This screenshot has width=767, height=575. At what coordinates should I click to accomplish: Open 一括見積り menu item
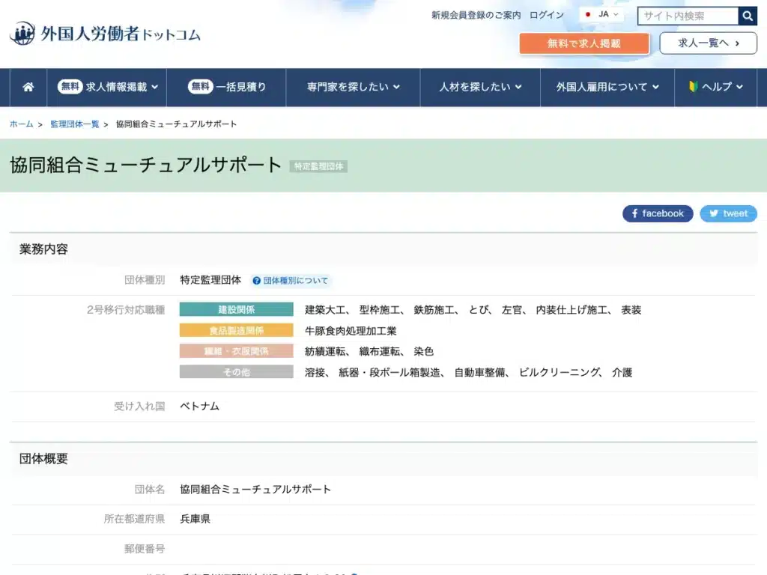coord(226,87)
